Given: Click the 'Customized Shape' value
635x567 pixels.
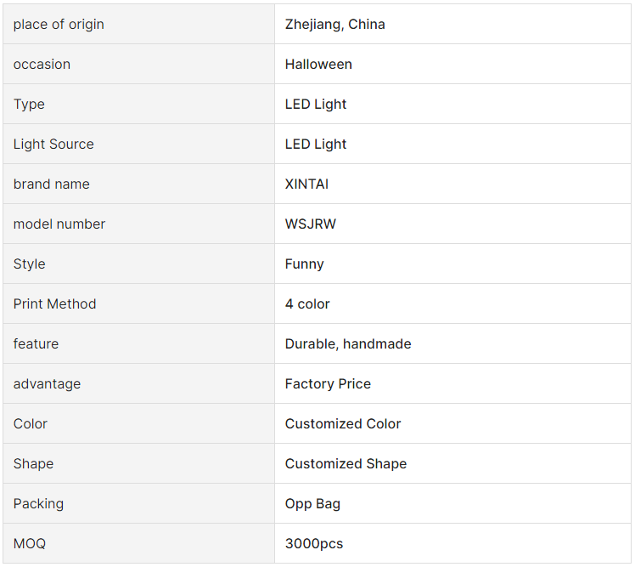Looking at the screenshot, I should click(346, 463).
